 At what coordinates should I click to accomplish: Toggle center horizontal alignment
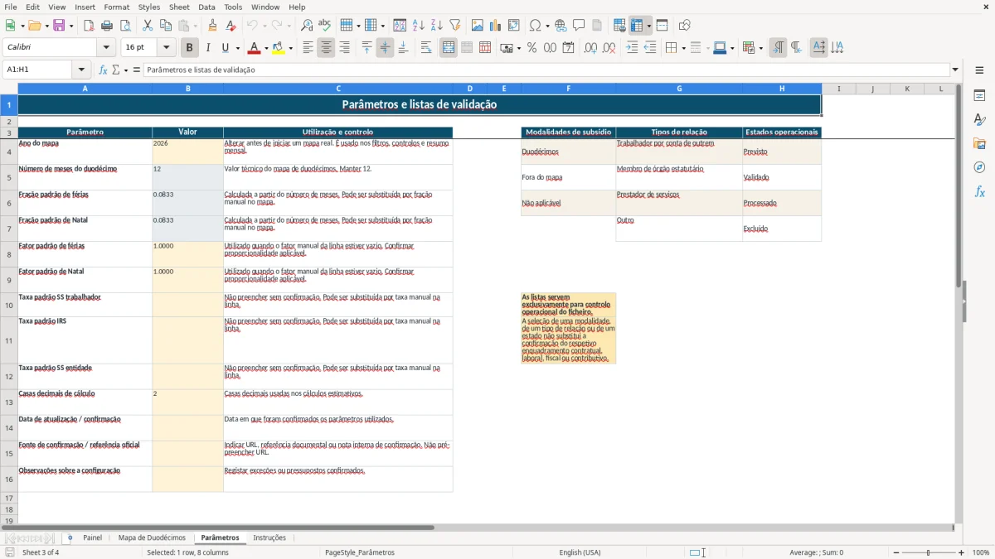click(x=326, y=48)
